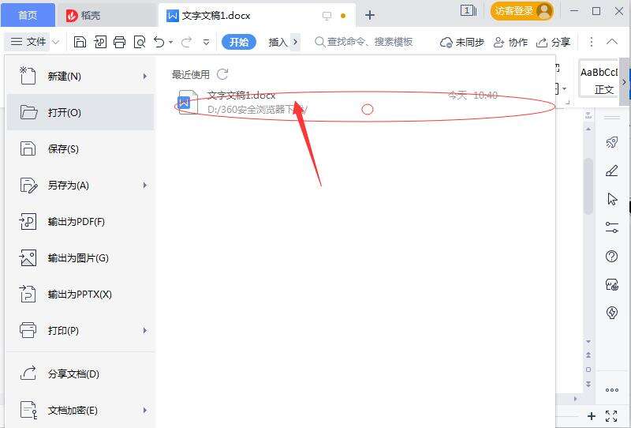Viewport: 631px width, 428px height.
Task: Open the settings sliders icon in sidebar
Action: tap(612, 227)
